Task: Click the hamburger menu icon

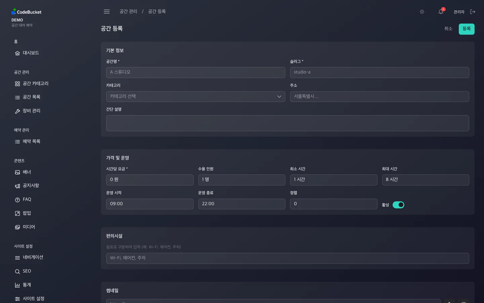Action: click(107, 12)
